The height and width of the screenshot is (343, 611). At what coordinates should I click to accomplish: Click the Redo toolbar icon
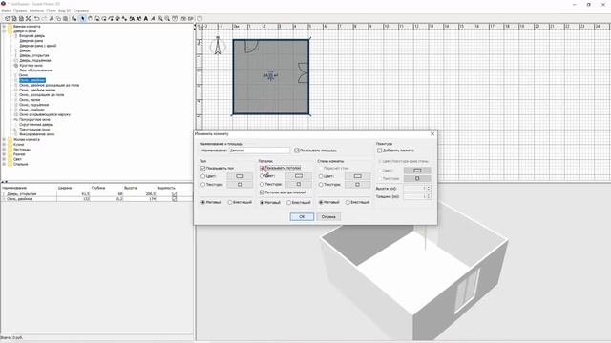44,18
